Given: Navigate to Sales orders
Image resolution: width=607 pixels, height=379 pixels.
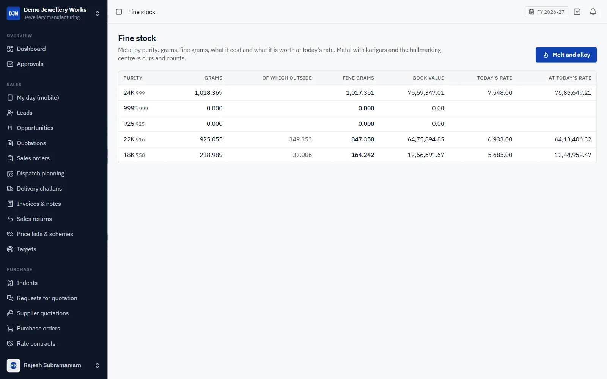Looking at the screenshot, I should click(53, 158).
